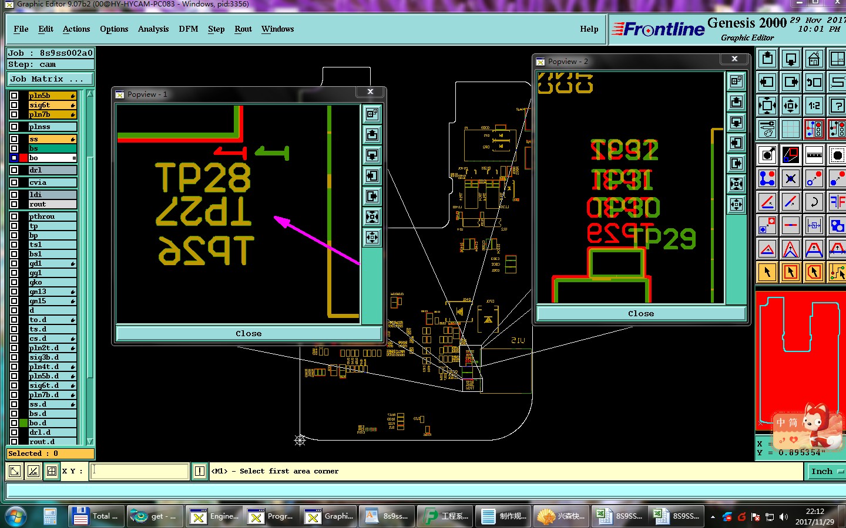Open the Total Commander taskbar item
This screenshot has height=528, width=846.
[x=97, y=516]
